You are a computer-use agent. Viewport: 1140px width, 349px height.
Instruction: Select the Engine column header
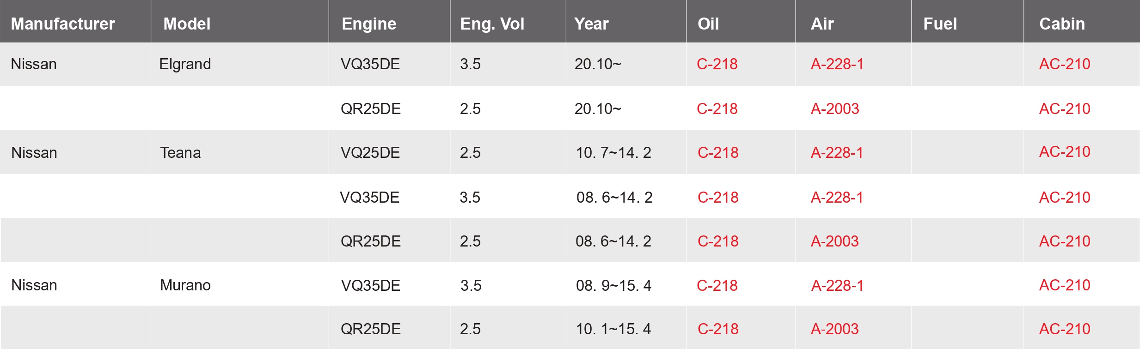(x=369, y=24)
